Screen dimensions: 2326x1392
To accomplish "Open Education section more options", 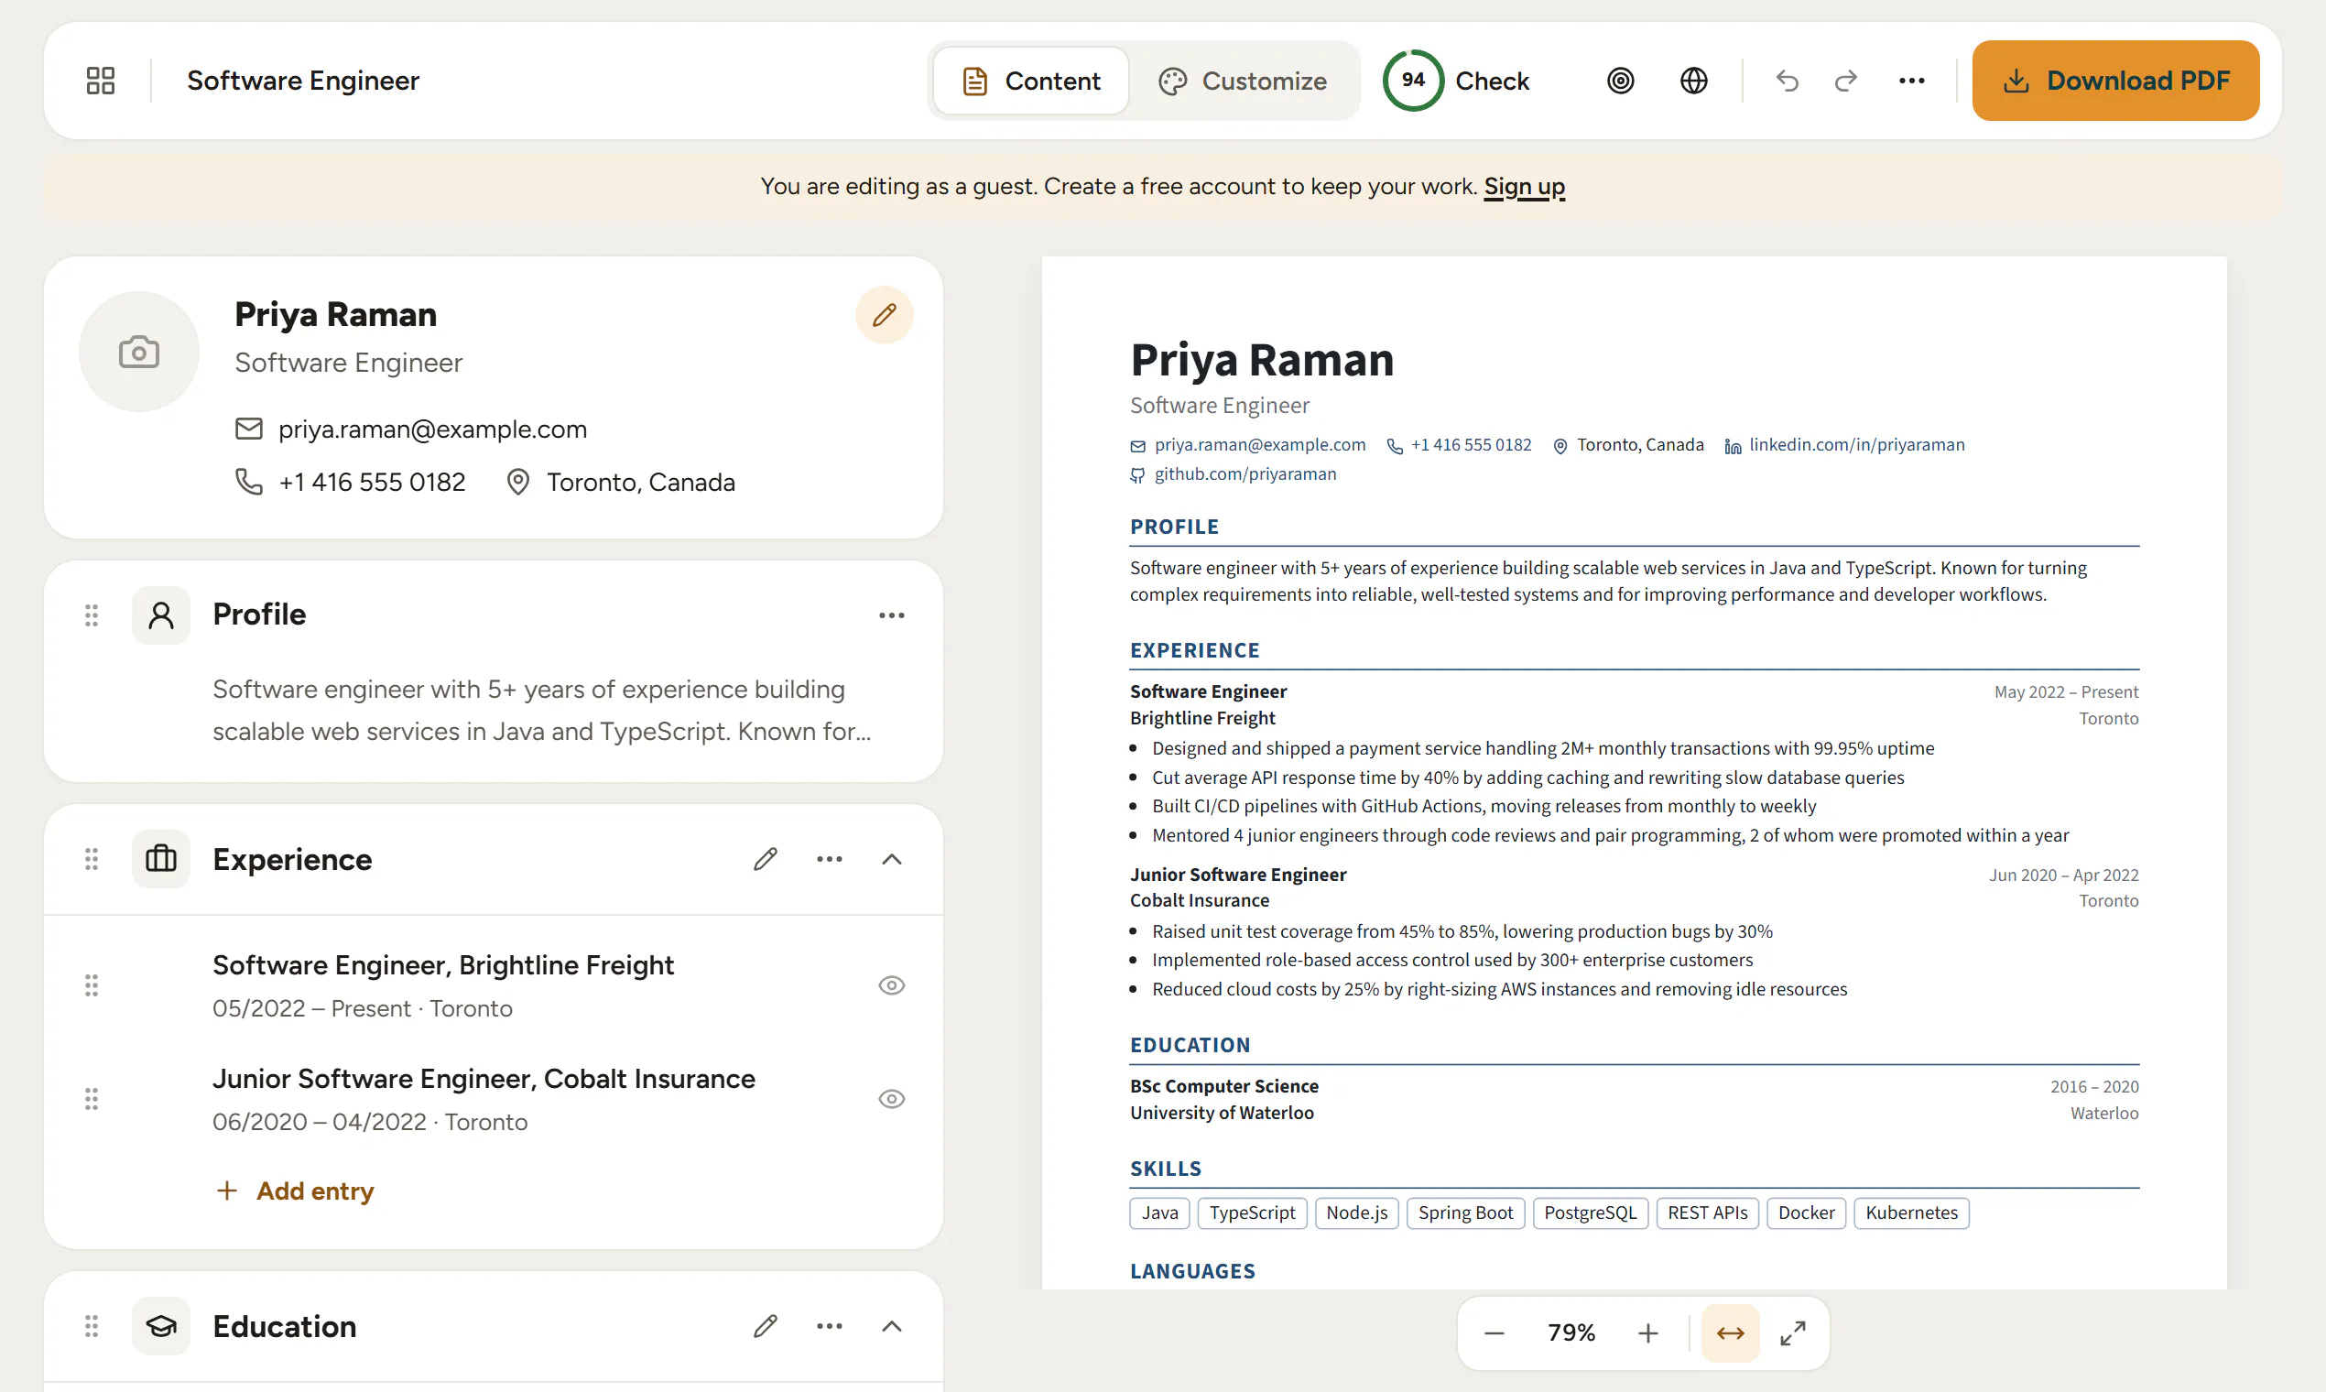I will [x=829, y=1326].
